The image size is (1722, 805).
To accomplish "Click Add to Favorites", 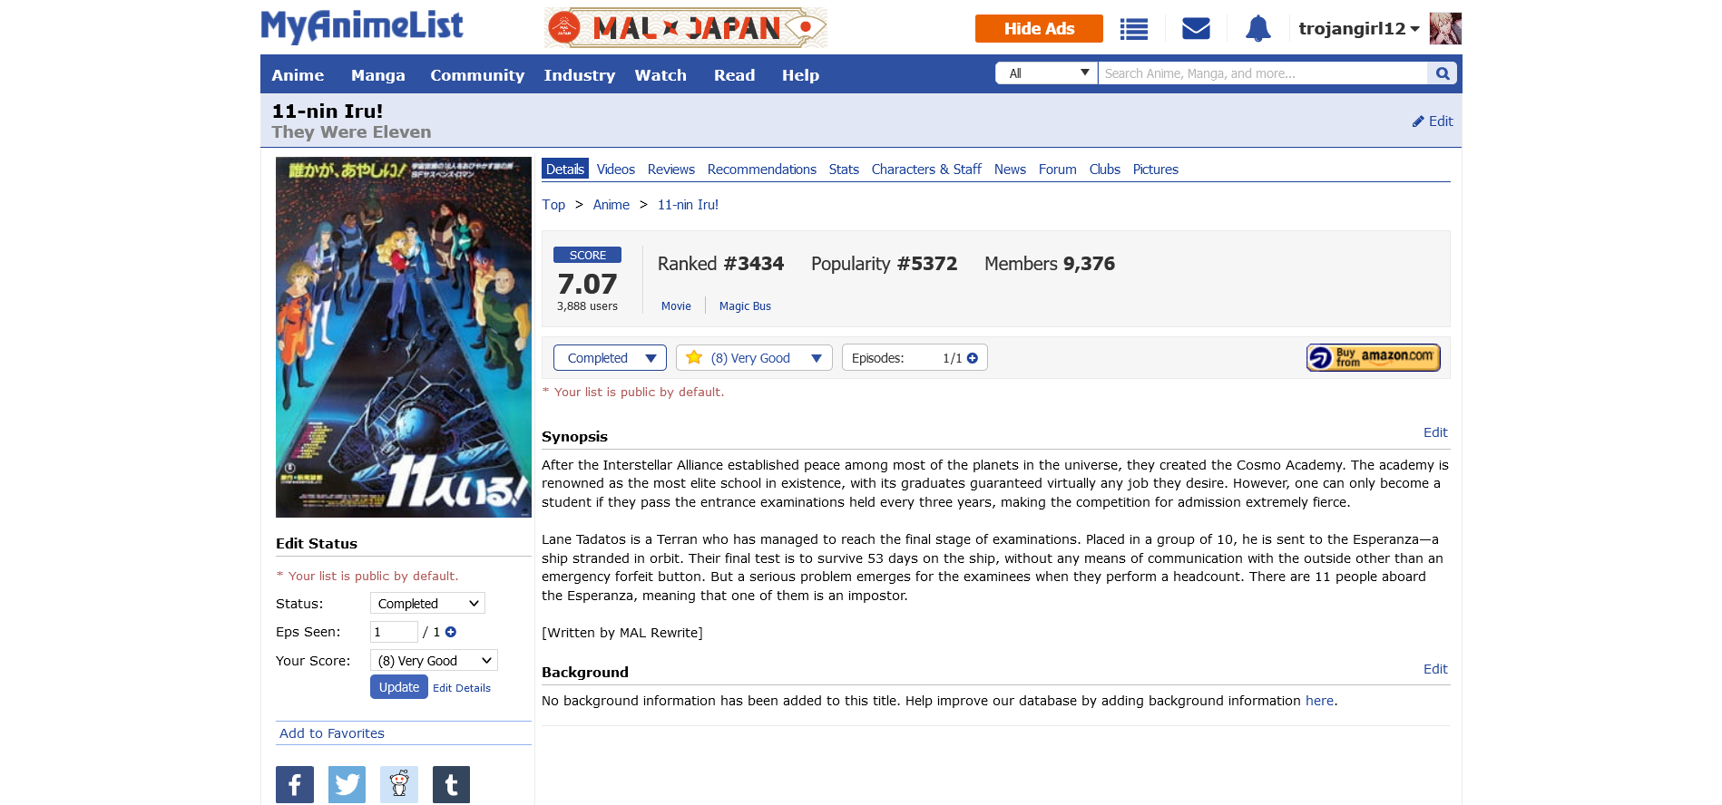I will click(x=332, y=733).
